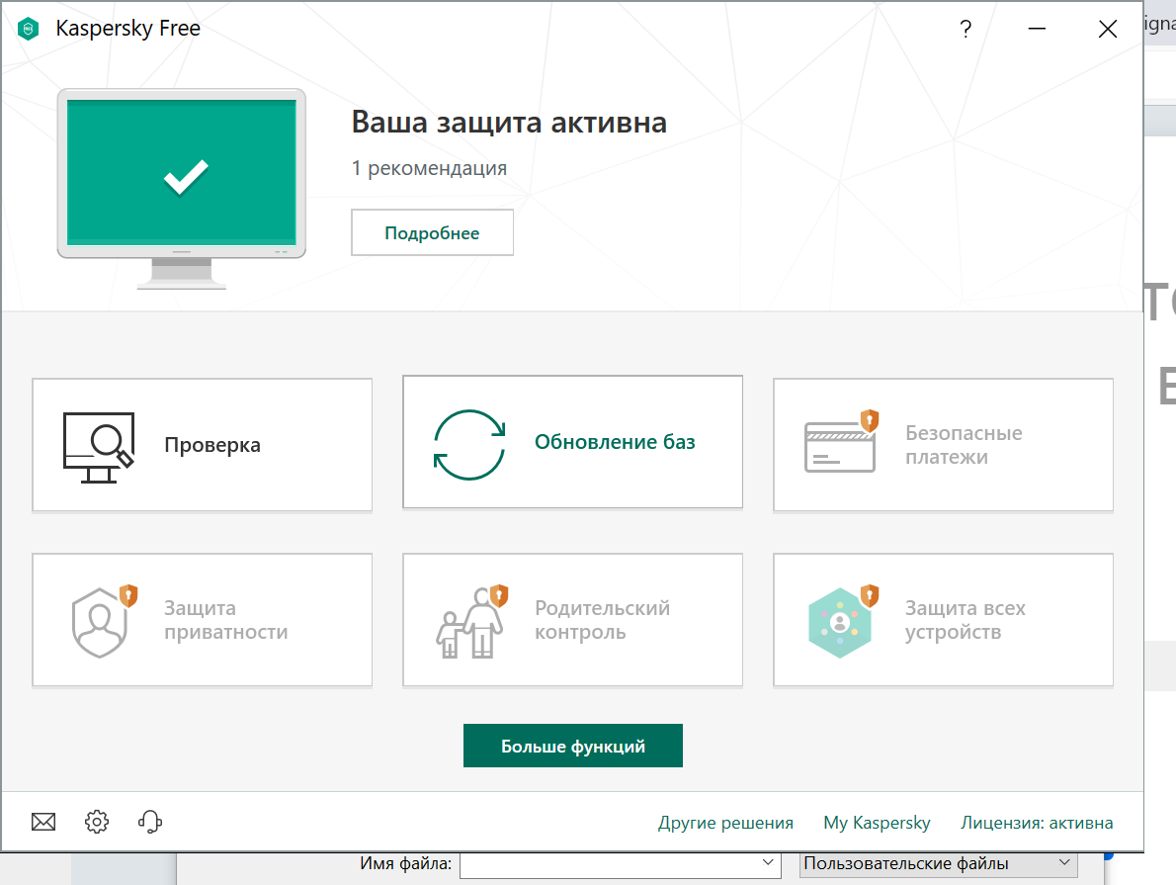Click the Больше функций green button
Screen dimensions: 1176x885
573,746
